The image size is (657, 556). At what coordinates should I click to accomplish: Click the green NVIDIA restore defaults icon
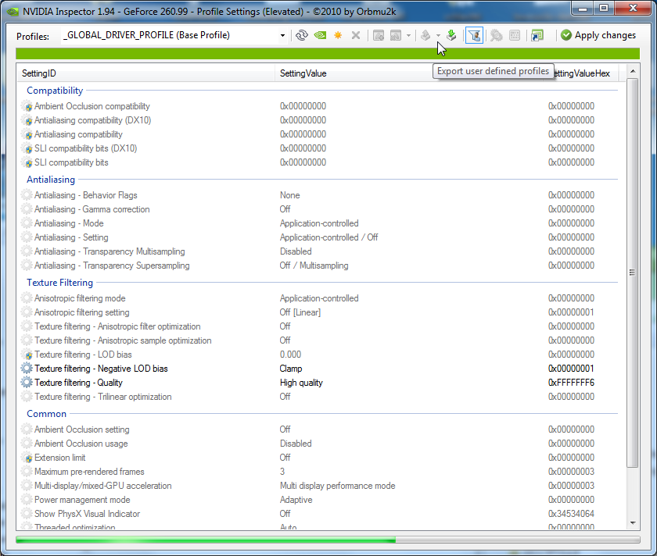pyautogui.click(x=320, y=35)
